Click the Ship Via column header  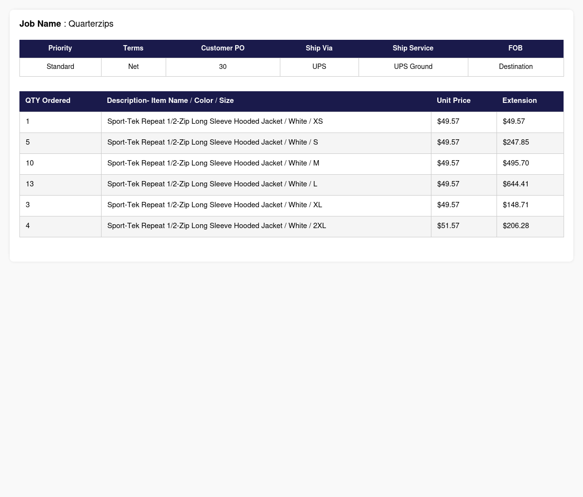[x=319, y=49]
